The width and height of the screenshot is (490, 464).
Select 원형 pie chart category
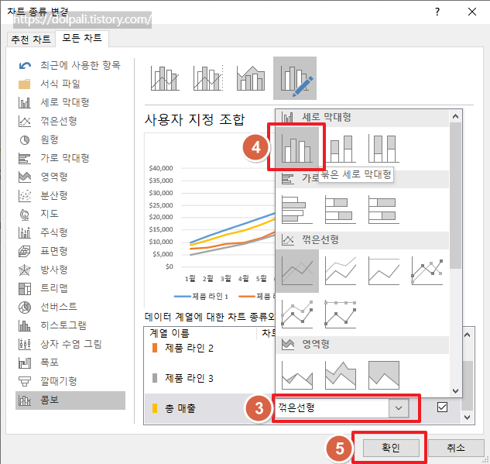point(70,139)
